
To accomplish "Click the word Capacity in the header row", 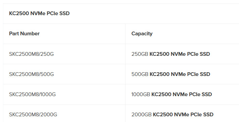I will pyautogui.click(x=142, y=34).
